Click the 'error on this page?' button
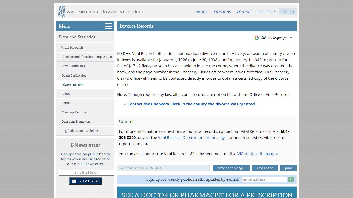 click(231, 168)
